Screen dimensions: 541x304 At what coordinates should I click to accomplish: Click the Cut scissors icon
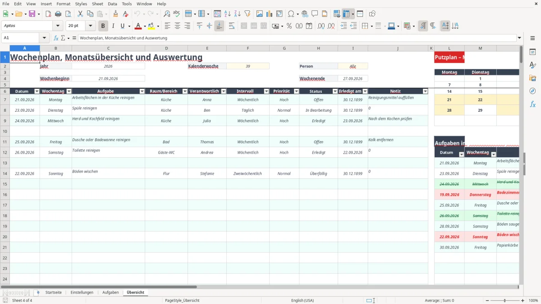click(x=80, y=14)
